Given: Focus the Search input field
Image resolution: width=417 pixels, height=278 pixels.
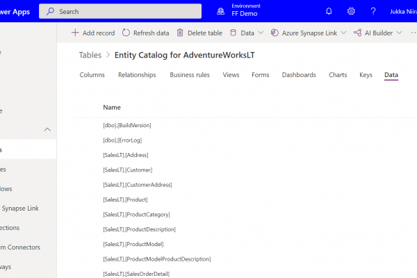Looking at the screenshot, I should tap(120, 11).
